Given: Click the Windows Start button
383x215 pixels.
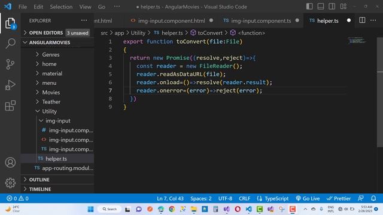Looking at the screenshot, I should [x=90, y=209].
